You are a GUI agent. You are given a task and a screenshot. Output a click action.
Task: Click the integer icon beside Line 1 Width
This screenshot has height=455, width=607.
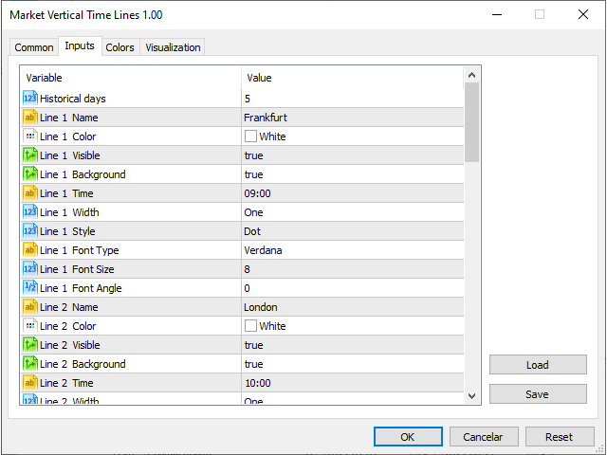pos(30,212)
